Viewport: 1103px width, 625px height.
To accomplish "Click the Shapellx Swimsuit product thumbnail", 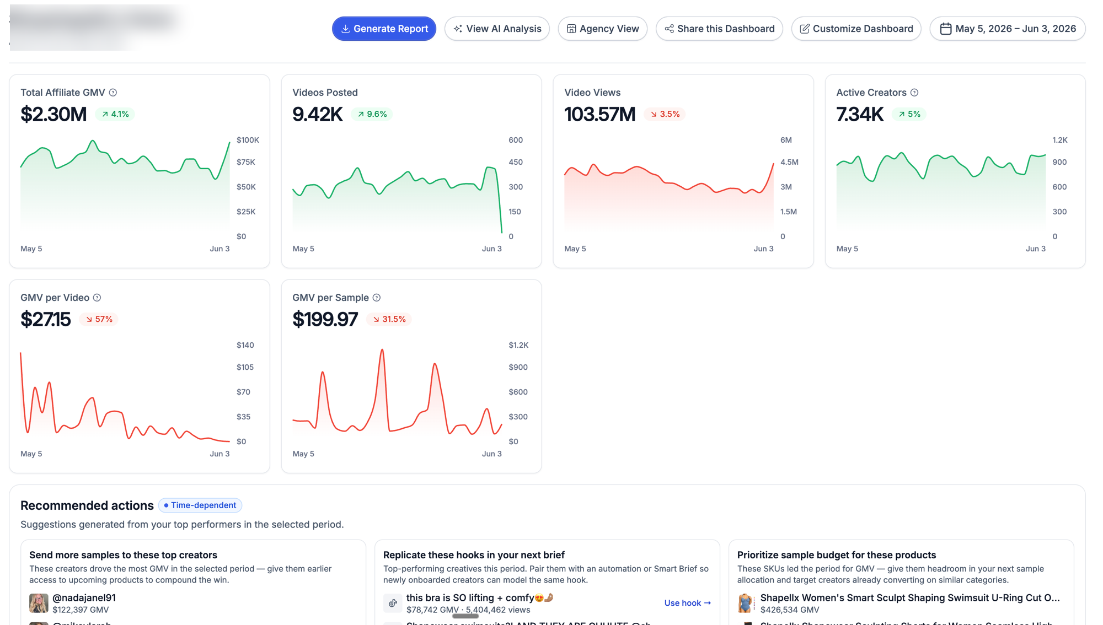I will [x=746, y=603].
